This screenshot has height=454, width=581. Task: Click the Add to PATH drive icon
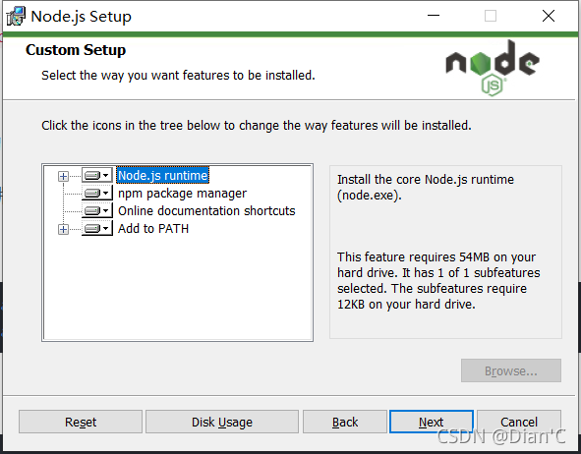point(92,229)
